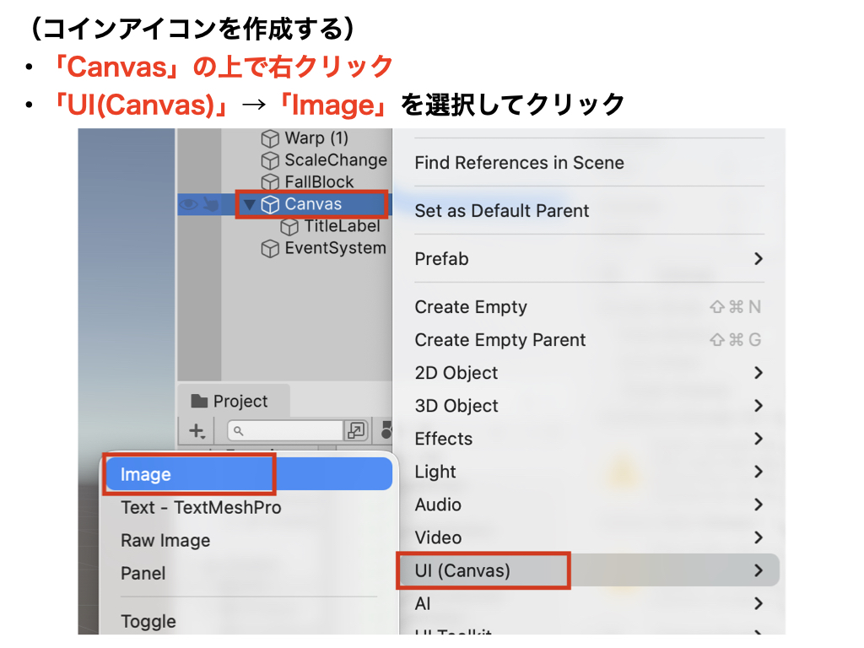Viewport: 864px width, 648px height.
Task: Expand the 3D Object submenu arrow
Action: (x=758, y=406)
